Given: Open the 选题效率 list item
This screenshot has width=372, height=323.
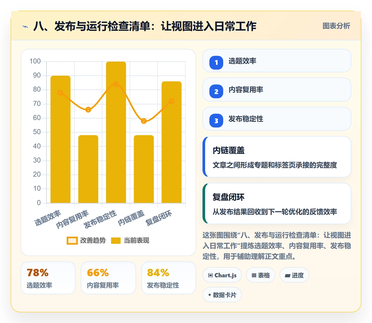Looking at the screenshot, I should tap(277, 61).
